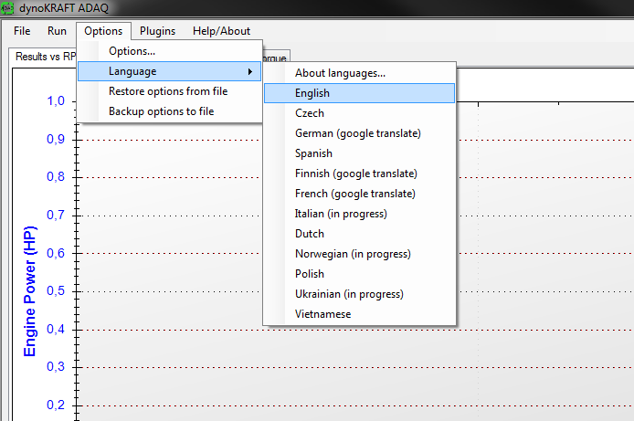Select Polish language
The width and height of the screenshot is (634, 421).
click(359, 274)
